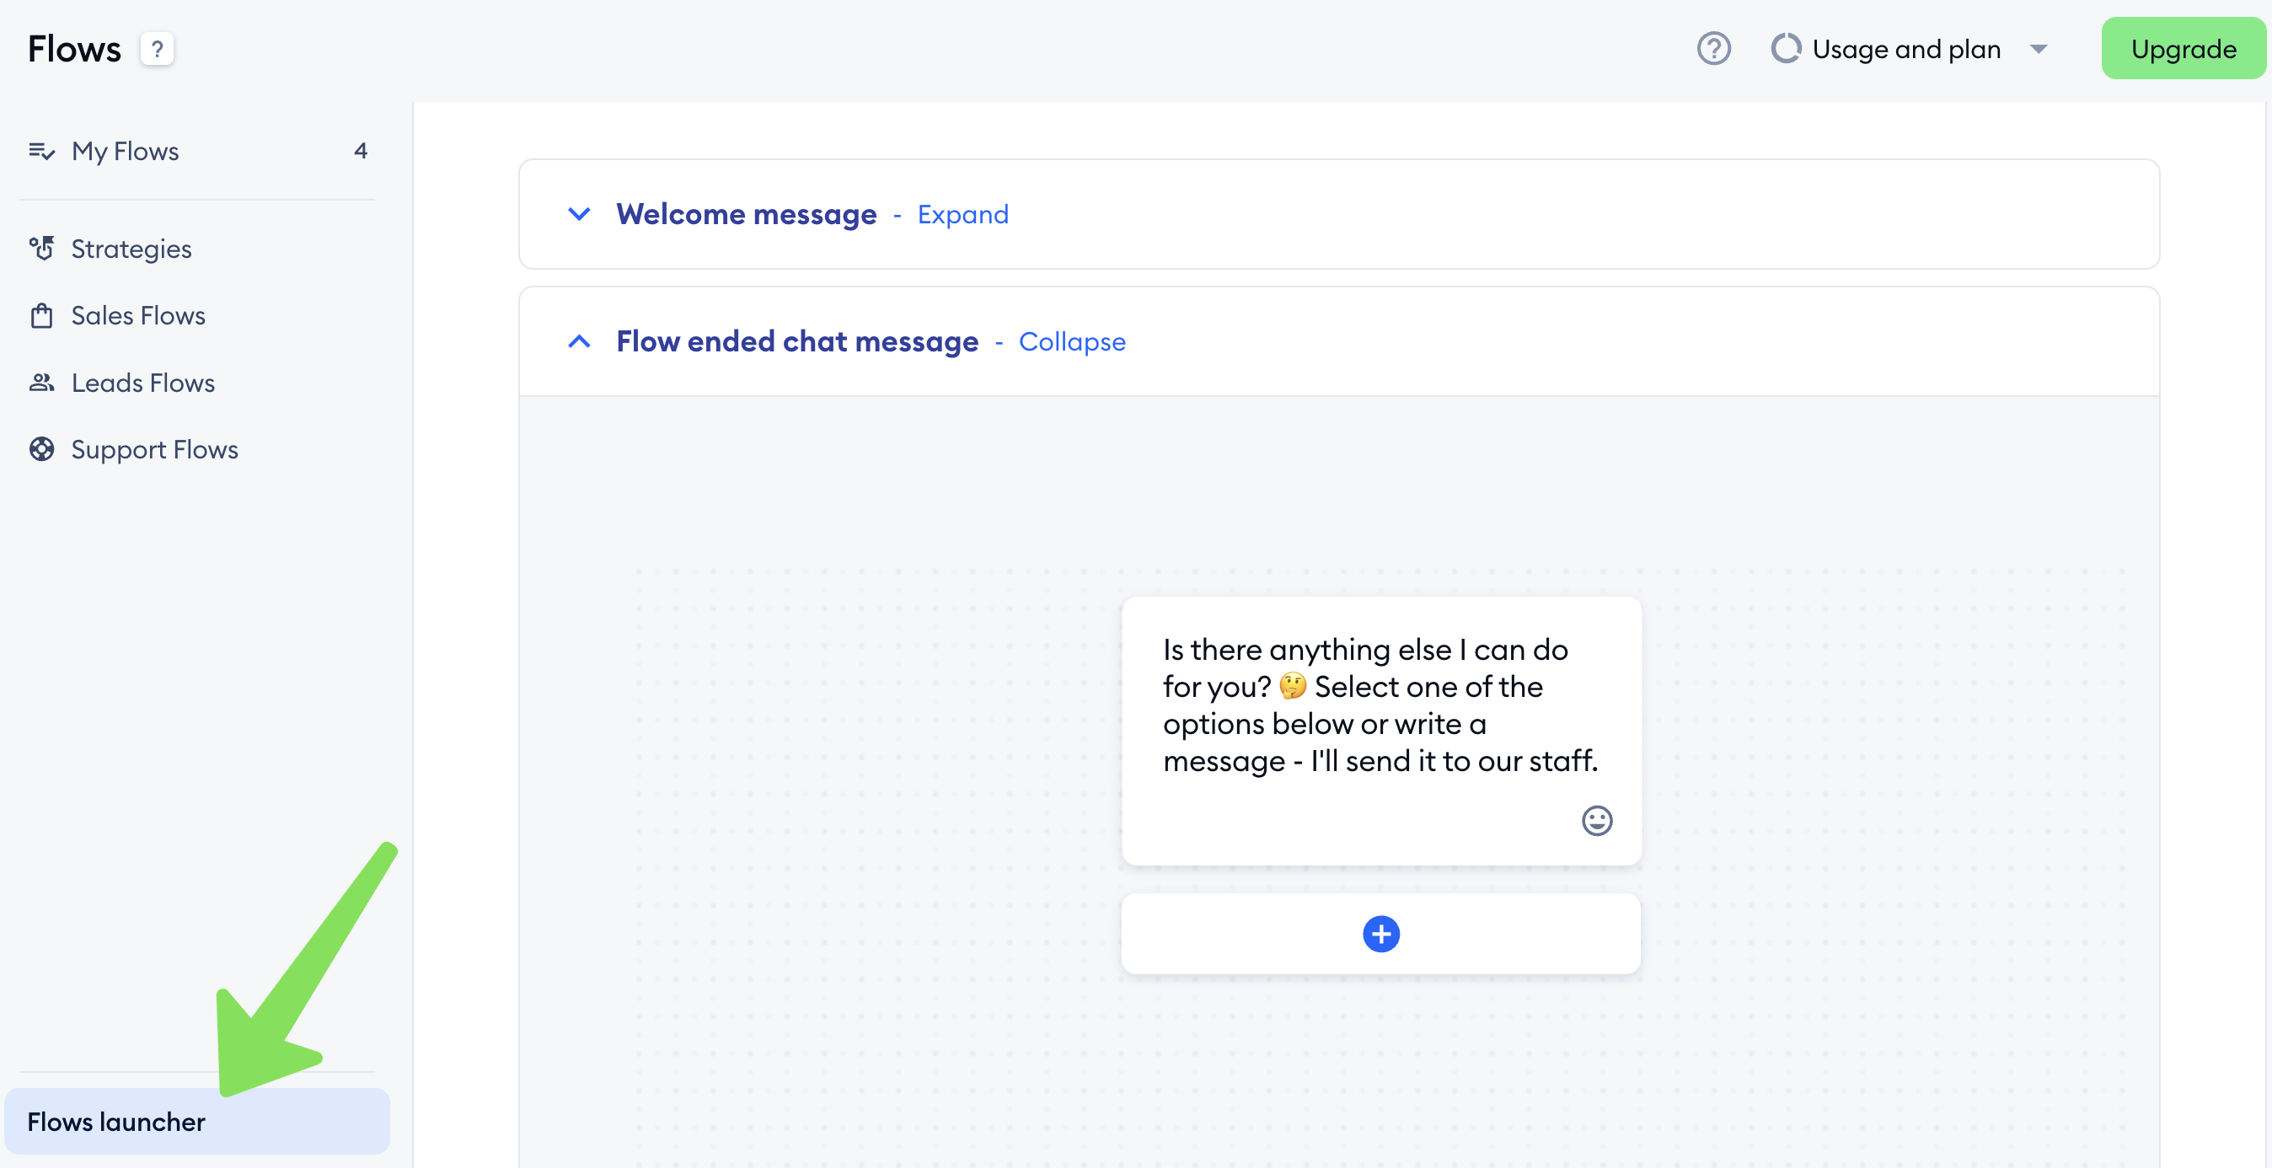Open the Flows launcher section
Viewport: 2272px width, 1168px height.
(x=115, y=1122)
